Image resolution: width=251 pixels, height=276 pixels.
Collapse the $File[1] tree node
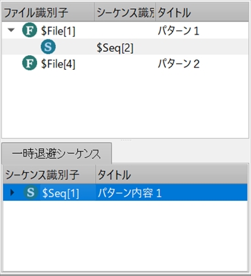pyautogui.click(x=11, y=30)
